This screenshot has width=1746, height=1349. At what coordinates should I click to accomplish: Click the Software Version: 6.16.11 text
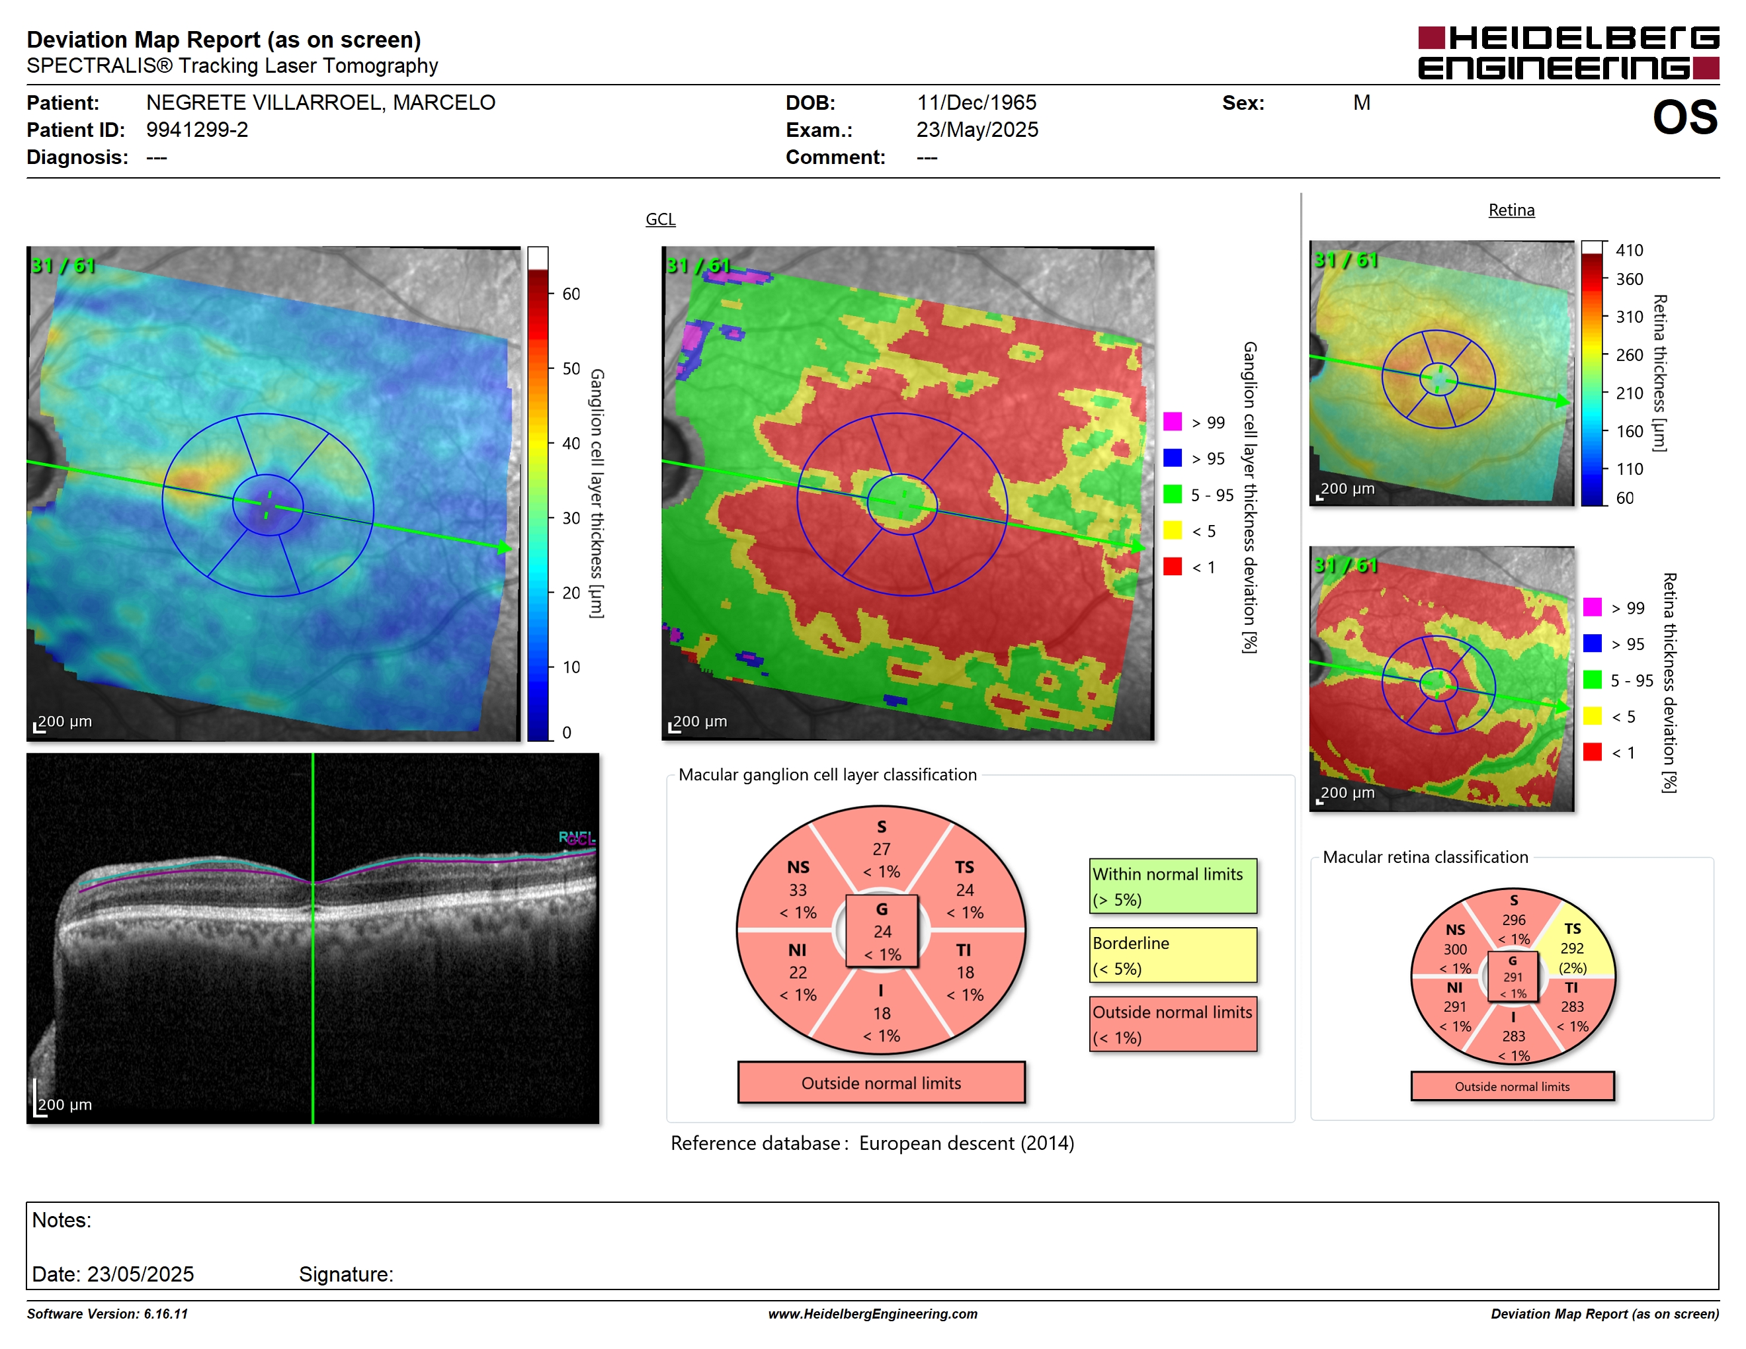click(x=107, y=1314)
